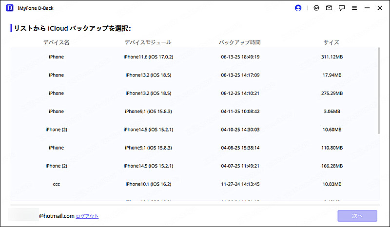Click the 10.83MB size value

point(332,184)
